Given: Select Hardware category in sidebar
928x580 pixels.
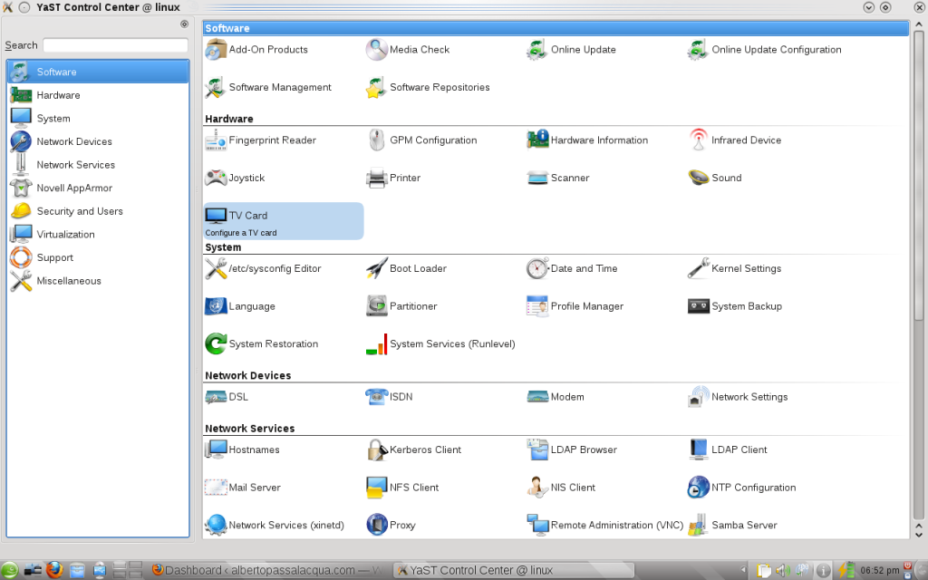Looking at the screenshot, I should pyautogui.click(x=98, y=95).
